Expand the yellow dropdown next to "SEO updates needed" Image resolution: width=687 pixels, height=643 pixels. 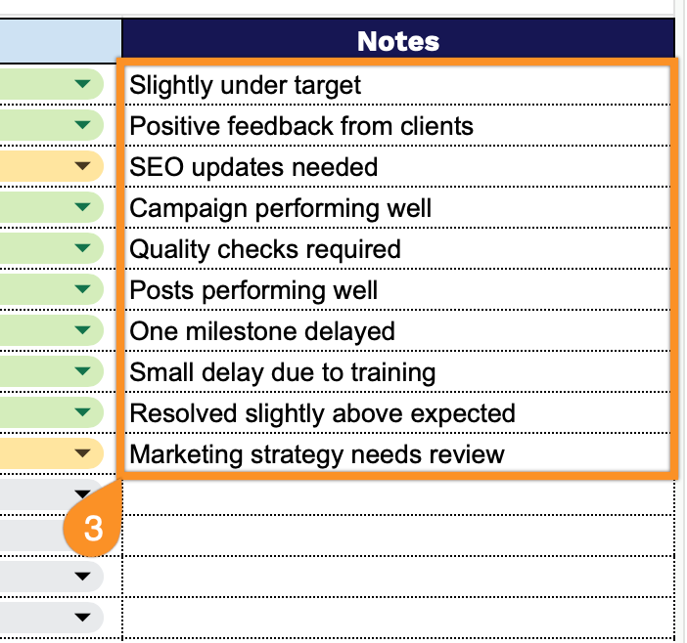[x=82, y=167]
